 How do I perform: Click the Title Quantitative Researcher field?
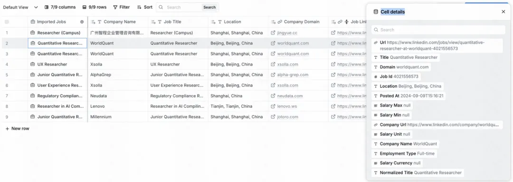(x=406, y=57)
